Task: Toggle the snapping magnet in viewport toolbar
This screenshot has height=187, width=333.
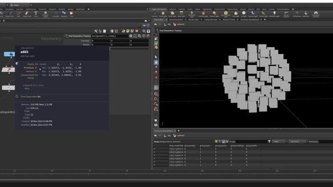Action: [156, 109]
